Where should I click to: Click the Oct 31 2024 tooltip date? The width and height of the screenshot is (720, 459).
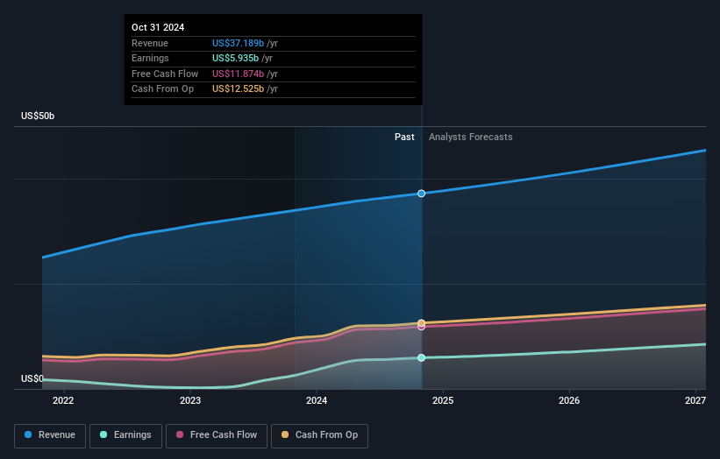tap(158, 27)
